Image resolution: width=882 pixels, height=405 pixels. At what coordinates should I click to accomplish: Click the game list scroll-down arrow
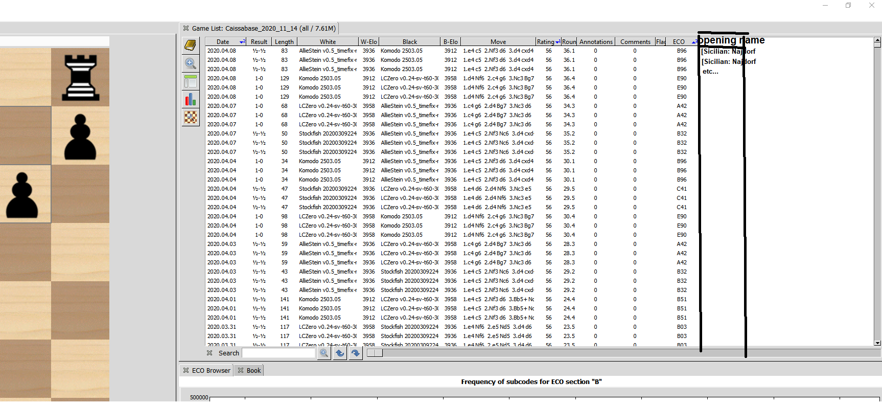pyautogui.click(x=877, y=343)
